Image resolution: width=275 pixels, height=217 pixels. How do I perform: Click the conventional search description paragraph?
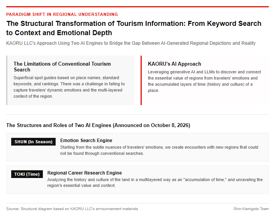(x=69, y=87)
